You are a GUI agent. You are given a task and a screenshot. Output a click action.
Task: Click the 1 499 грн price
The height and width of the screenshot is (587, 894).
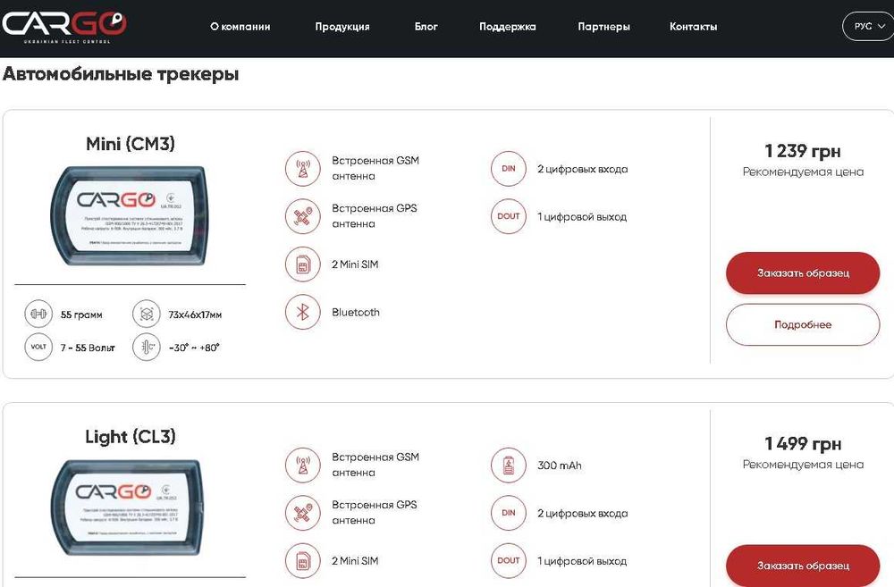pyautogui.click(x=803, y=443)
